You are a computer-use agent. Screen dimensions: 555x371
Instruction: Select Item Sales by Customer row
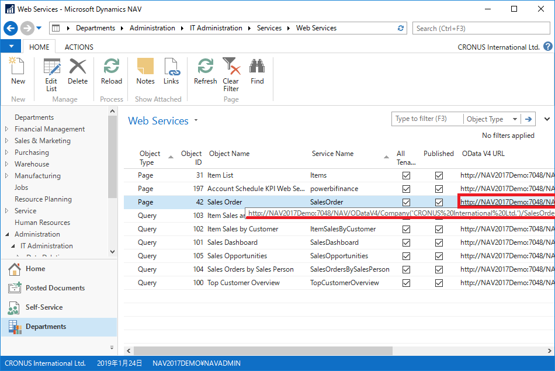339,229
